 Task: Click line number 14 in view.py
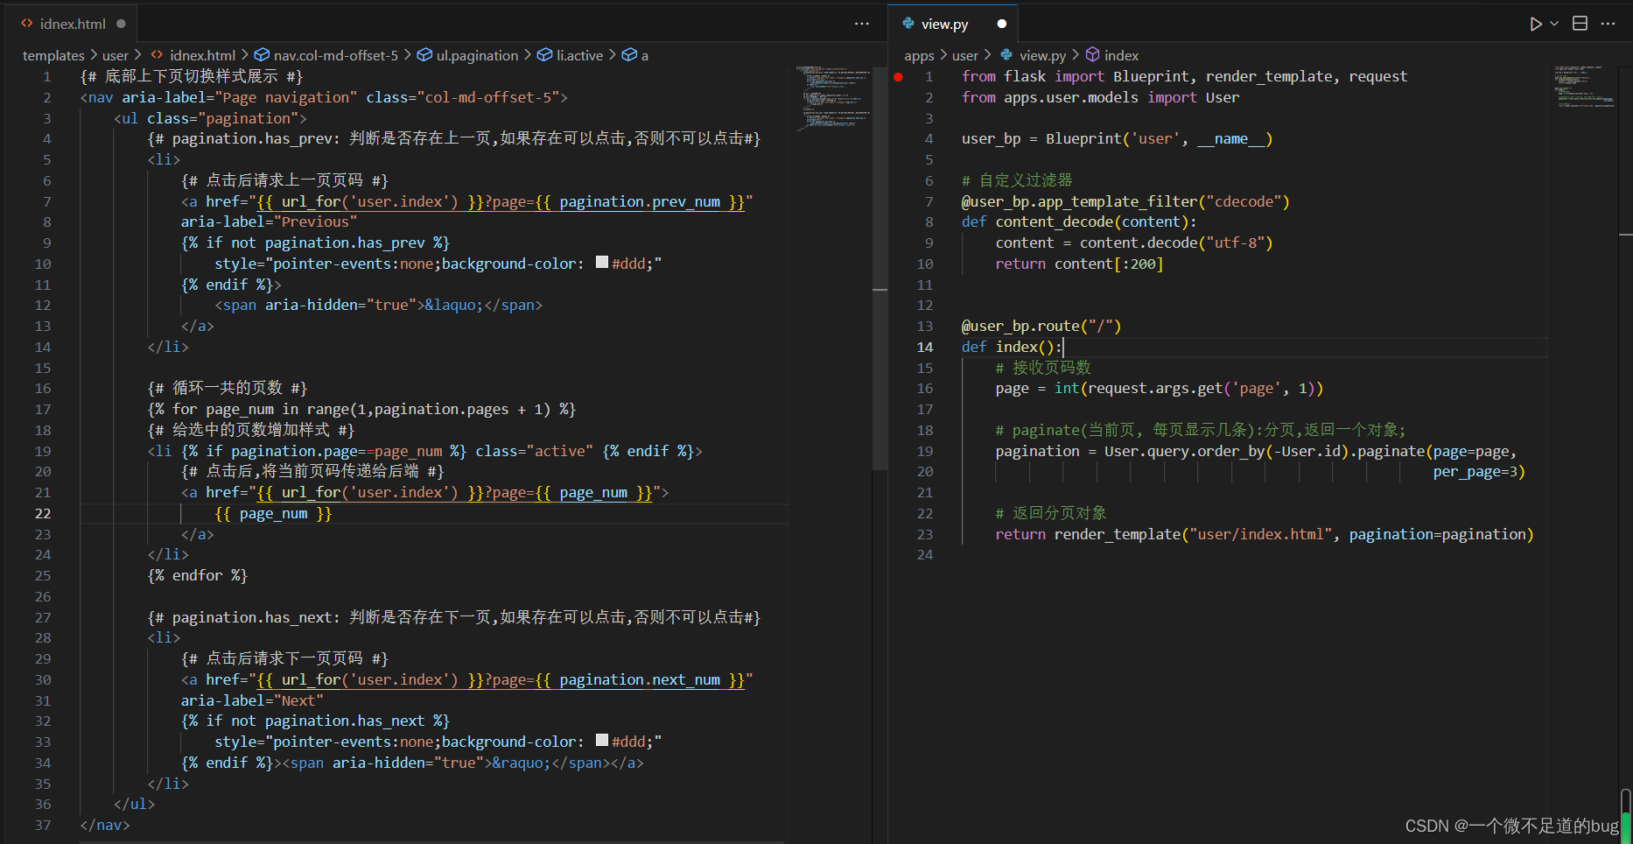tap(925, 347)
